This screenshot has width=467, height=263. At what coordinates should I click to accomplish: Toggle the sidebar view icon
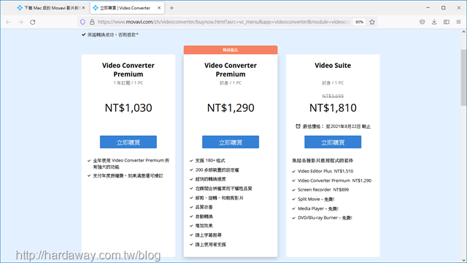[x=447, y=22]
